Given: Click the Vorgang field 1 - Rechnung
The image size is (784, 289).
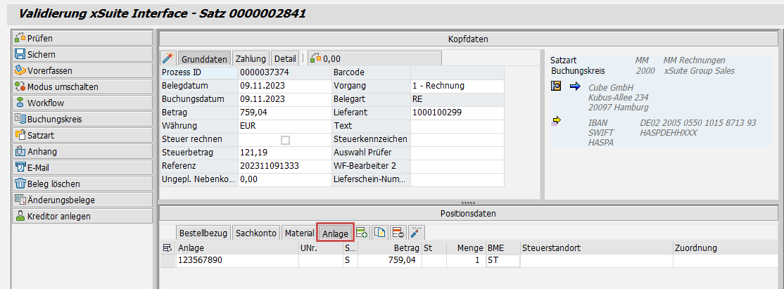Looking at the screenshot, I should point(457,86).
